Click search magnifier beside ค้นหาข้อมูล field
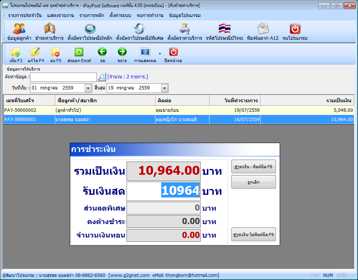 tap(101, 77)
